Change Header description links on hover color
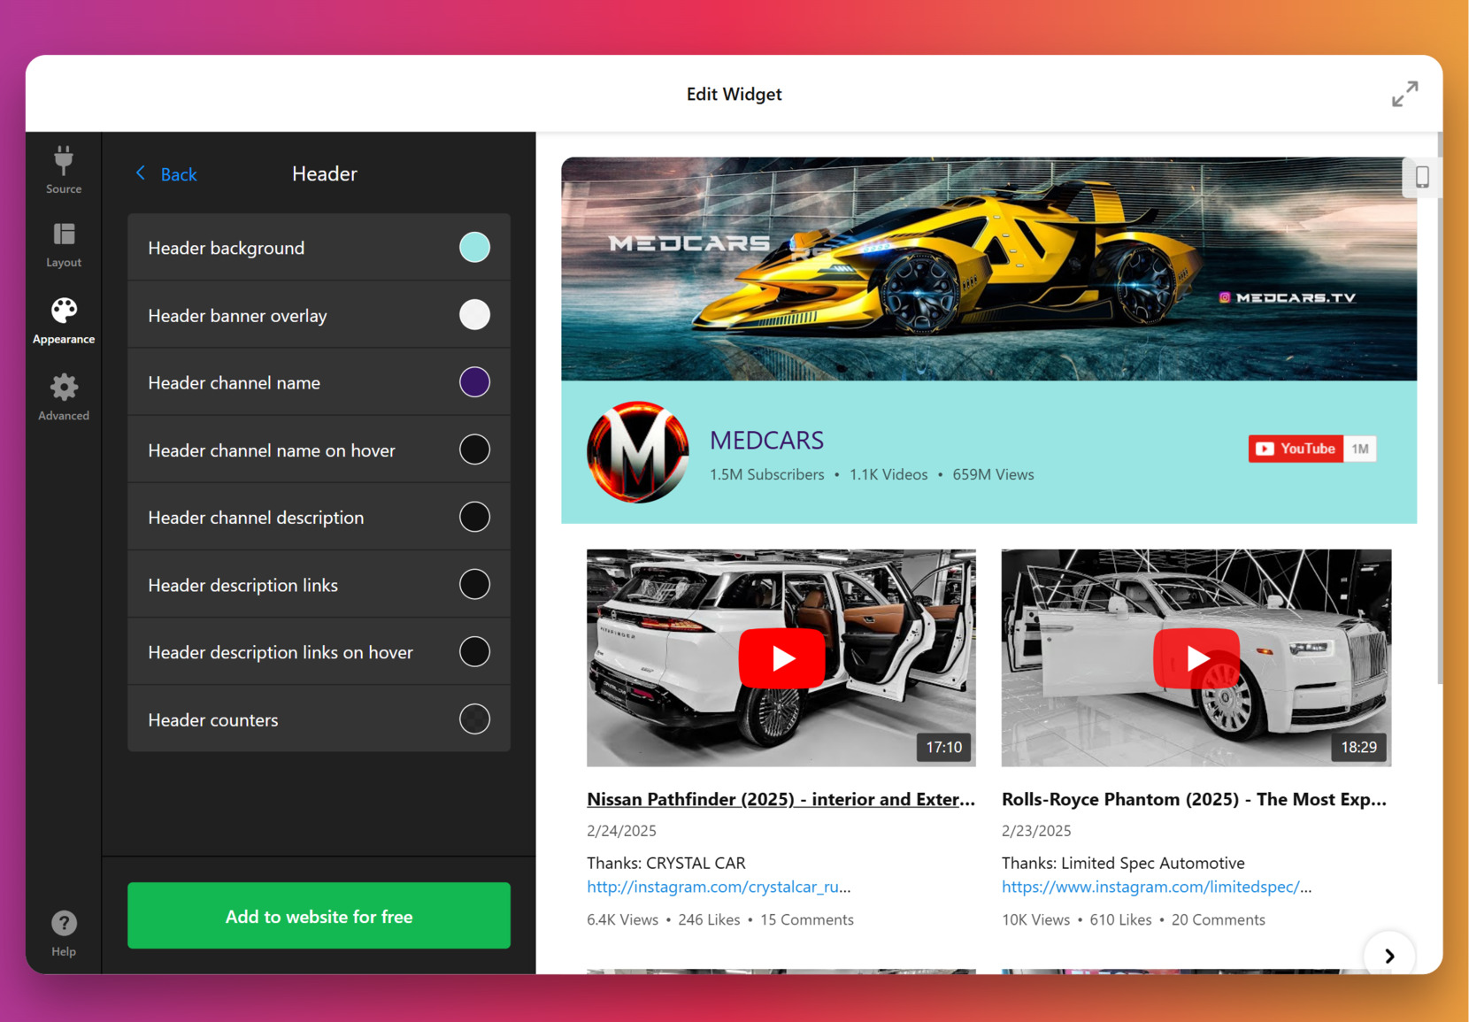The image size is (1469, 1022). (x=475, y=651)
